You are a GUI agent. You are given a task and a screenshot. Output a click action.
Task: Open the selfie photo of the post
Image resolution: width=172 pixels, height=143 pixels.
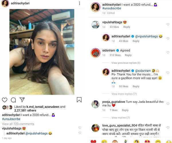[42, 52]
